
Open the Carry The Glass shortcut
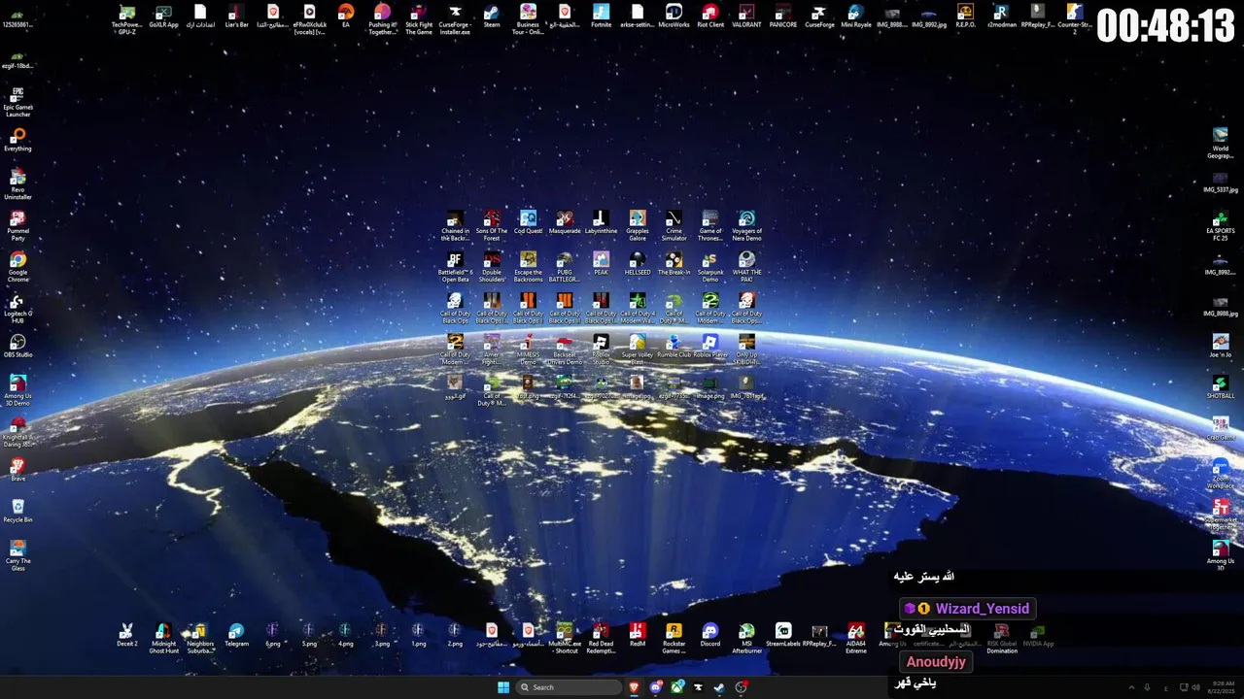(17, 555)
